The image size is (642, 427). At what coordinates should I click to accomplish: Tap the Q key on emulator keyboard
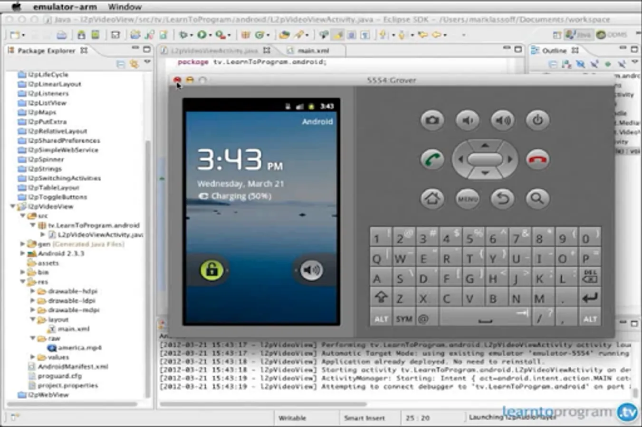coord(377,259)
